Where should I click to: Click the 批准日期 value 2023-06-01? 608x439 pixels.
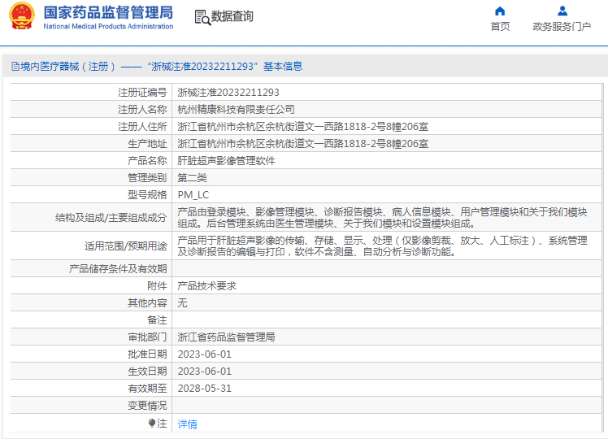point(204,354)
